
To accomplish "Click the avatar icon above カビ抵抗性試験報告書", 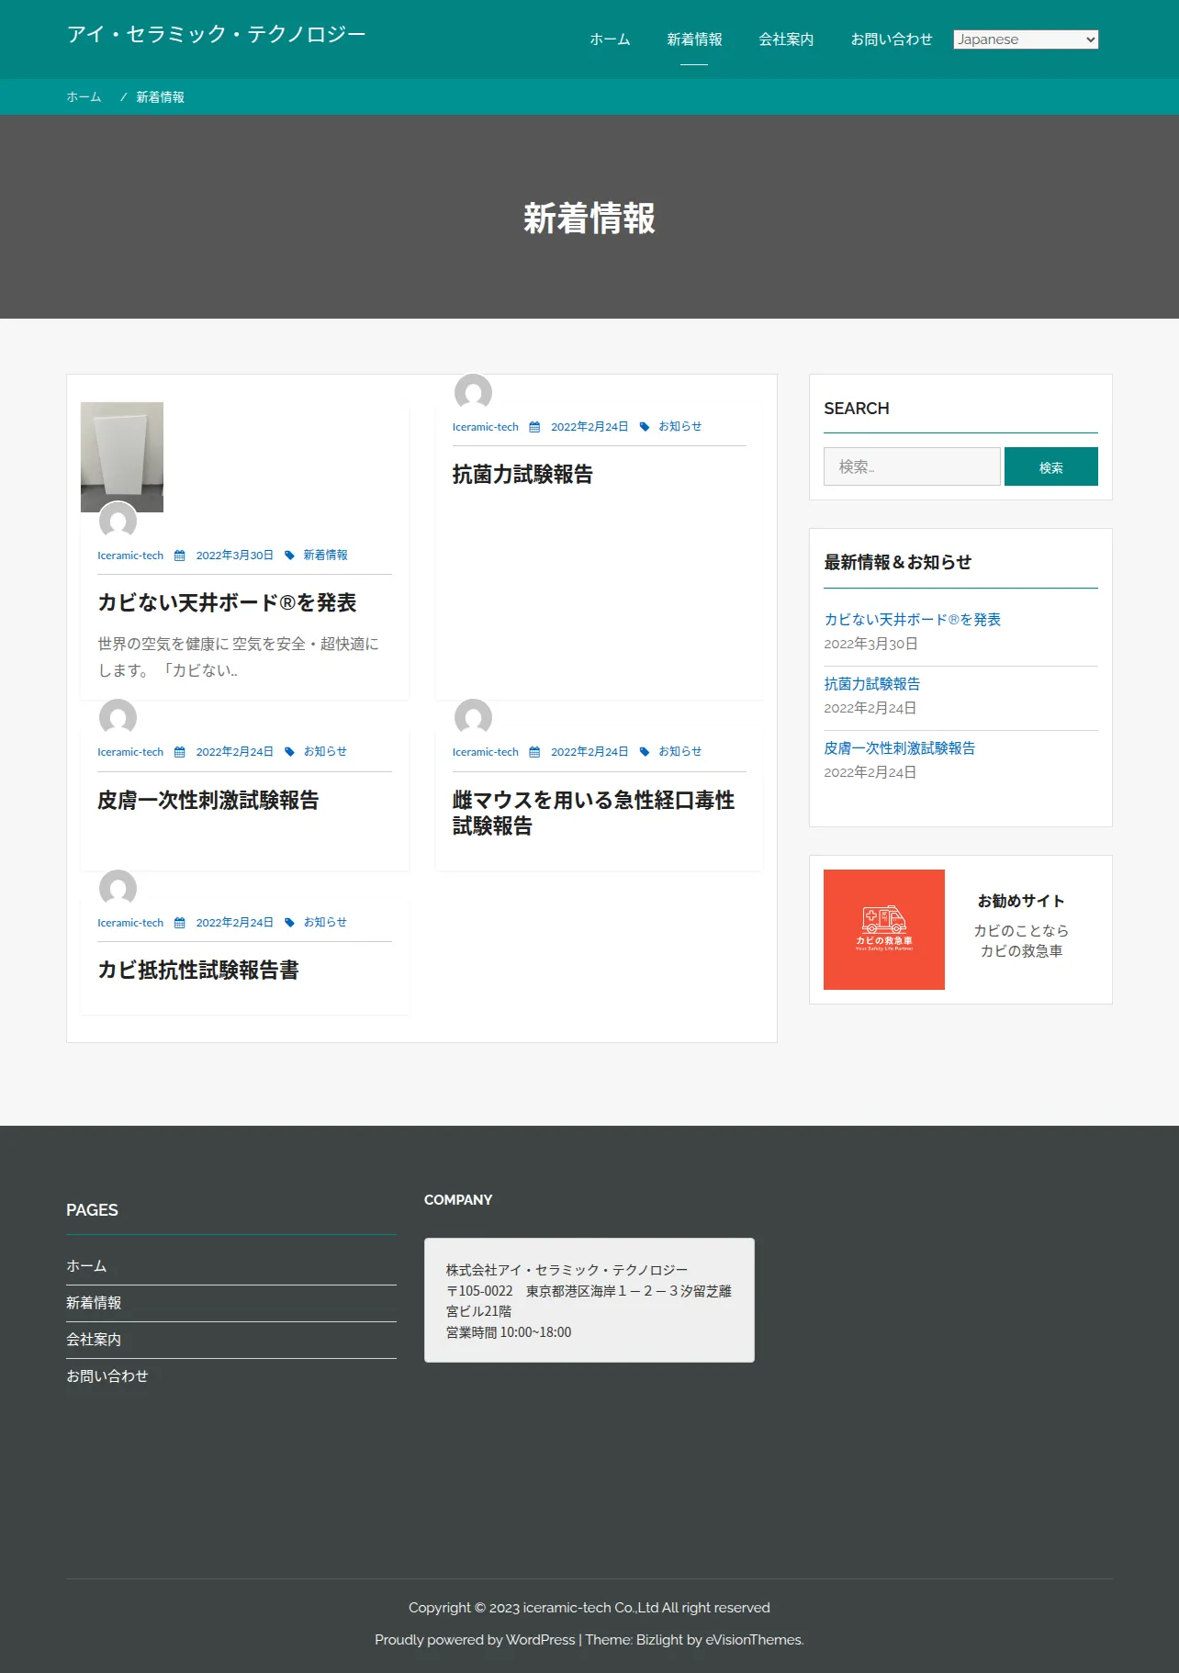I will pyautogui.click(x=118, y=888).
